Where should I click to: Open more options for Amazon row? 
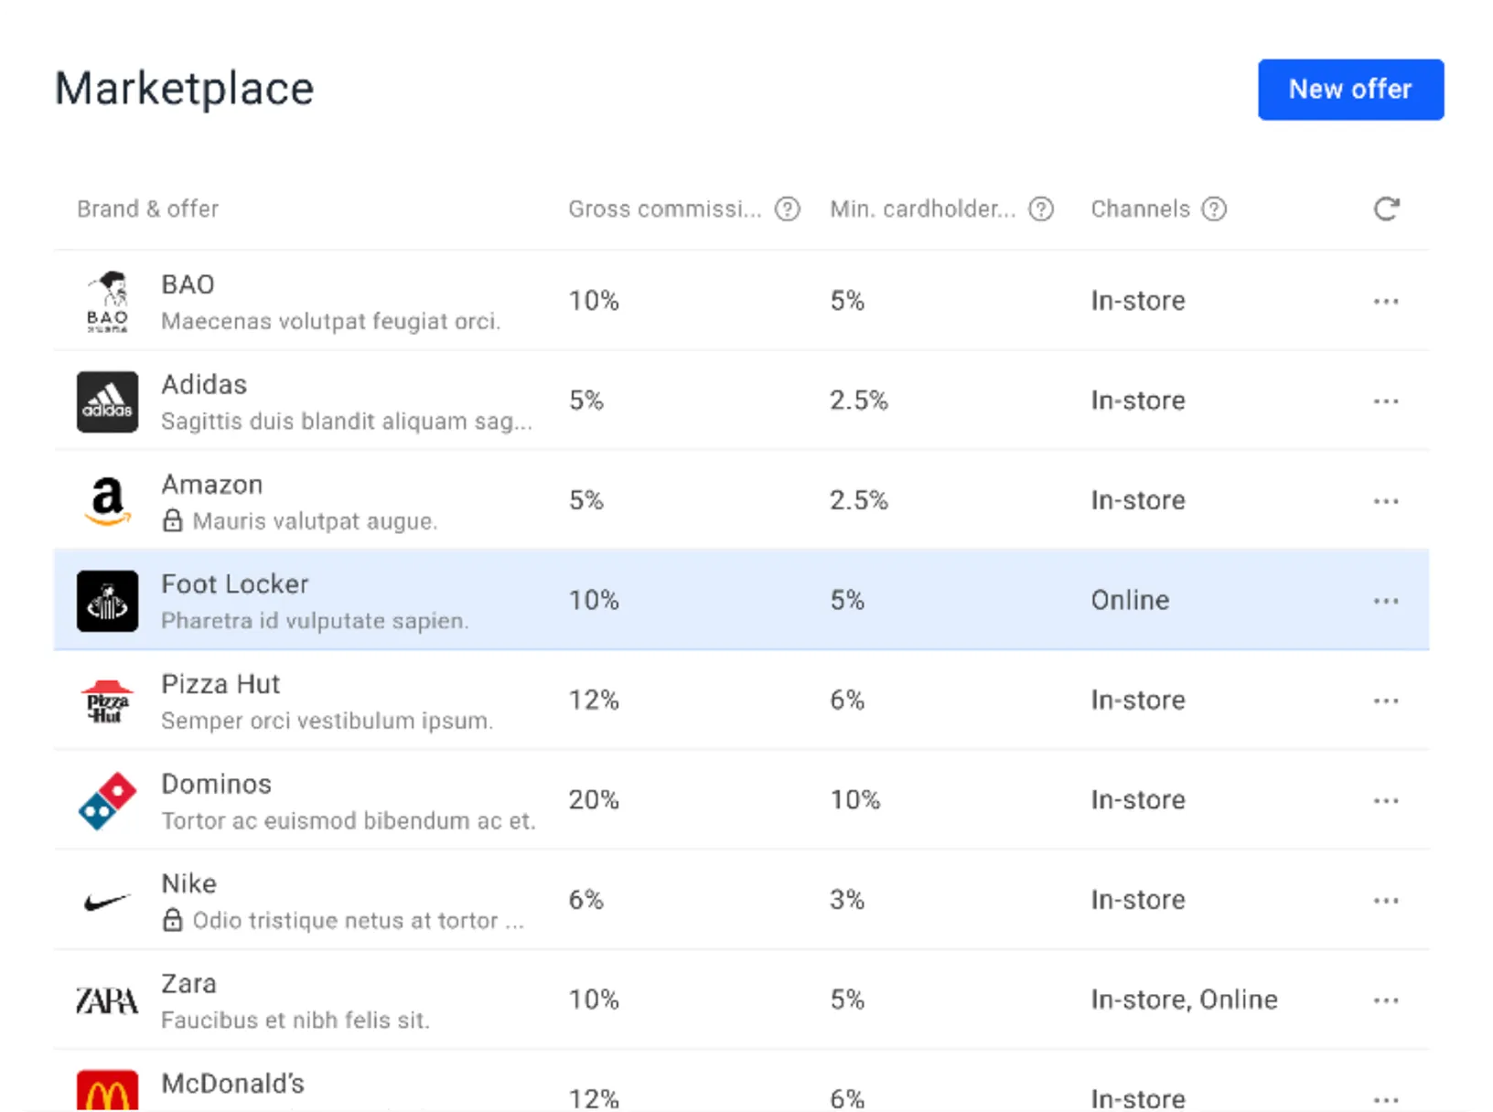point(1386,501)
